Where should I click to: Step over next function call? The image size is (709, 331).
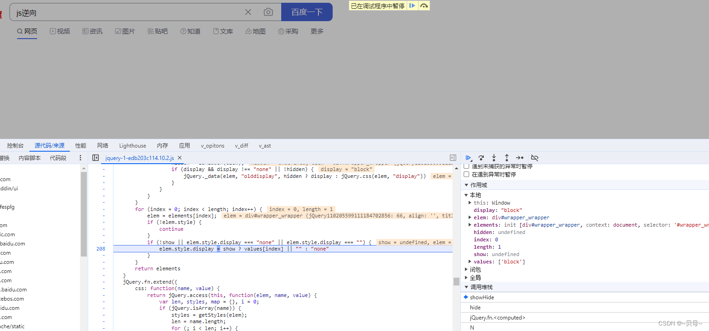(481, 158)
